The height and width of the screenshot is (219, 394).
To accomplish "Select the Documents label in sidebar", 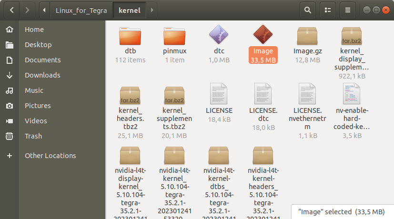I will 43,60.
